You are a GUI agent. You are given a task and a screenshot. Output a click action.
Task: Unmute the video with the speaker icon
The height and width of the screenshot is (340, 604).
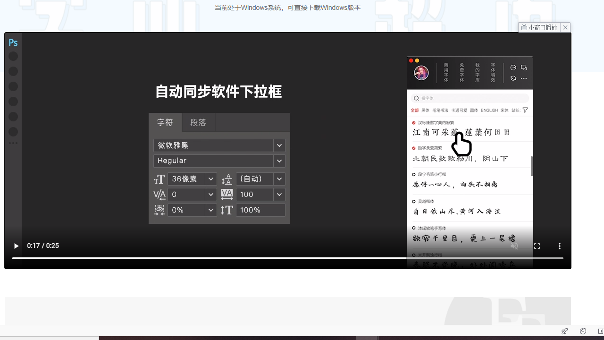click(514, 246)
